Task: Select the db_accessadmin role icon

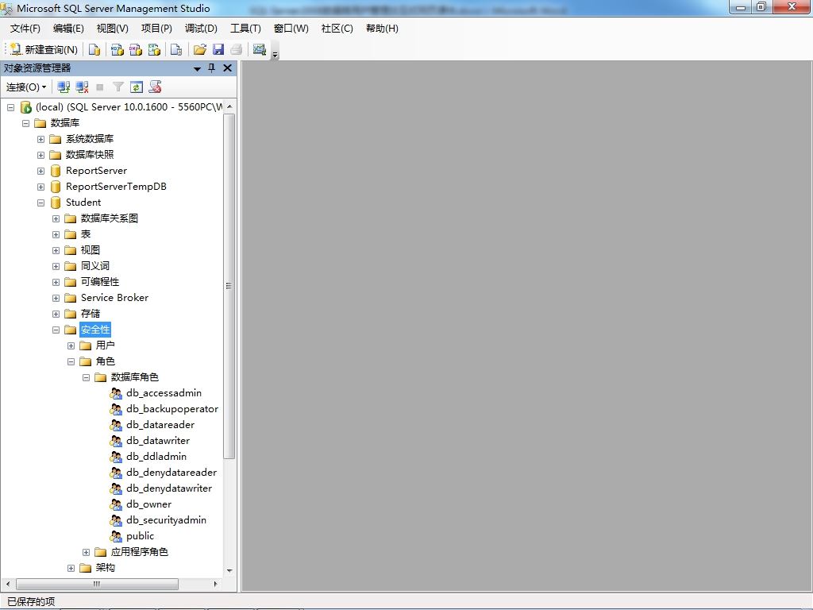Action: tap(116, 394)
